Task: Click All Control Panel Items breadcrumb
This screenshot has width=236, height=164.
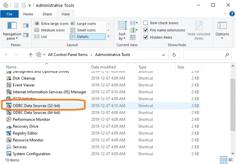Action: pos(68,55)
